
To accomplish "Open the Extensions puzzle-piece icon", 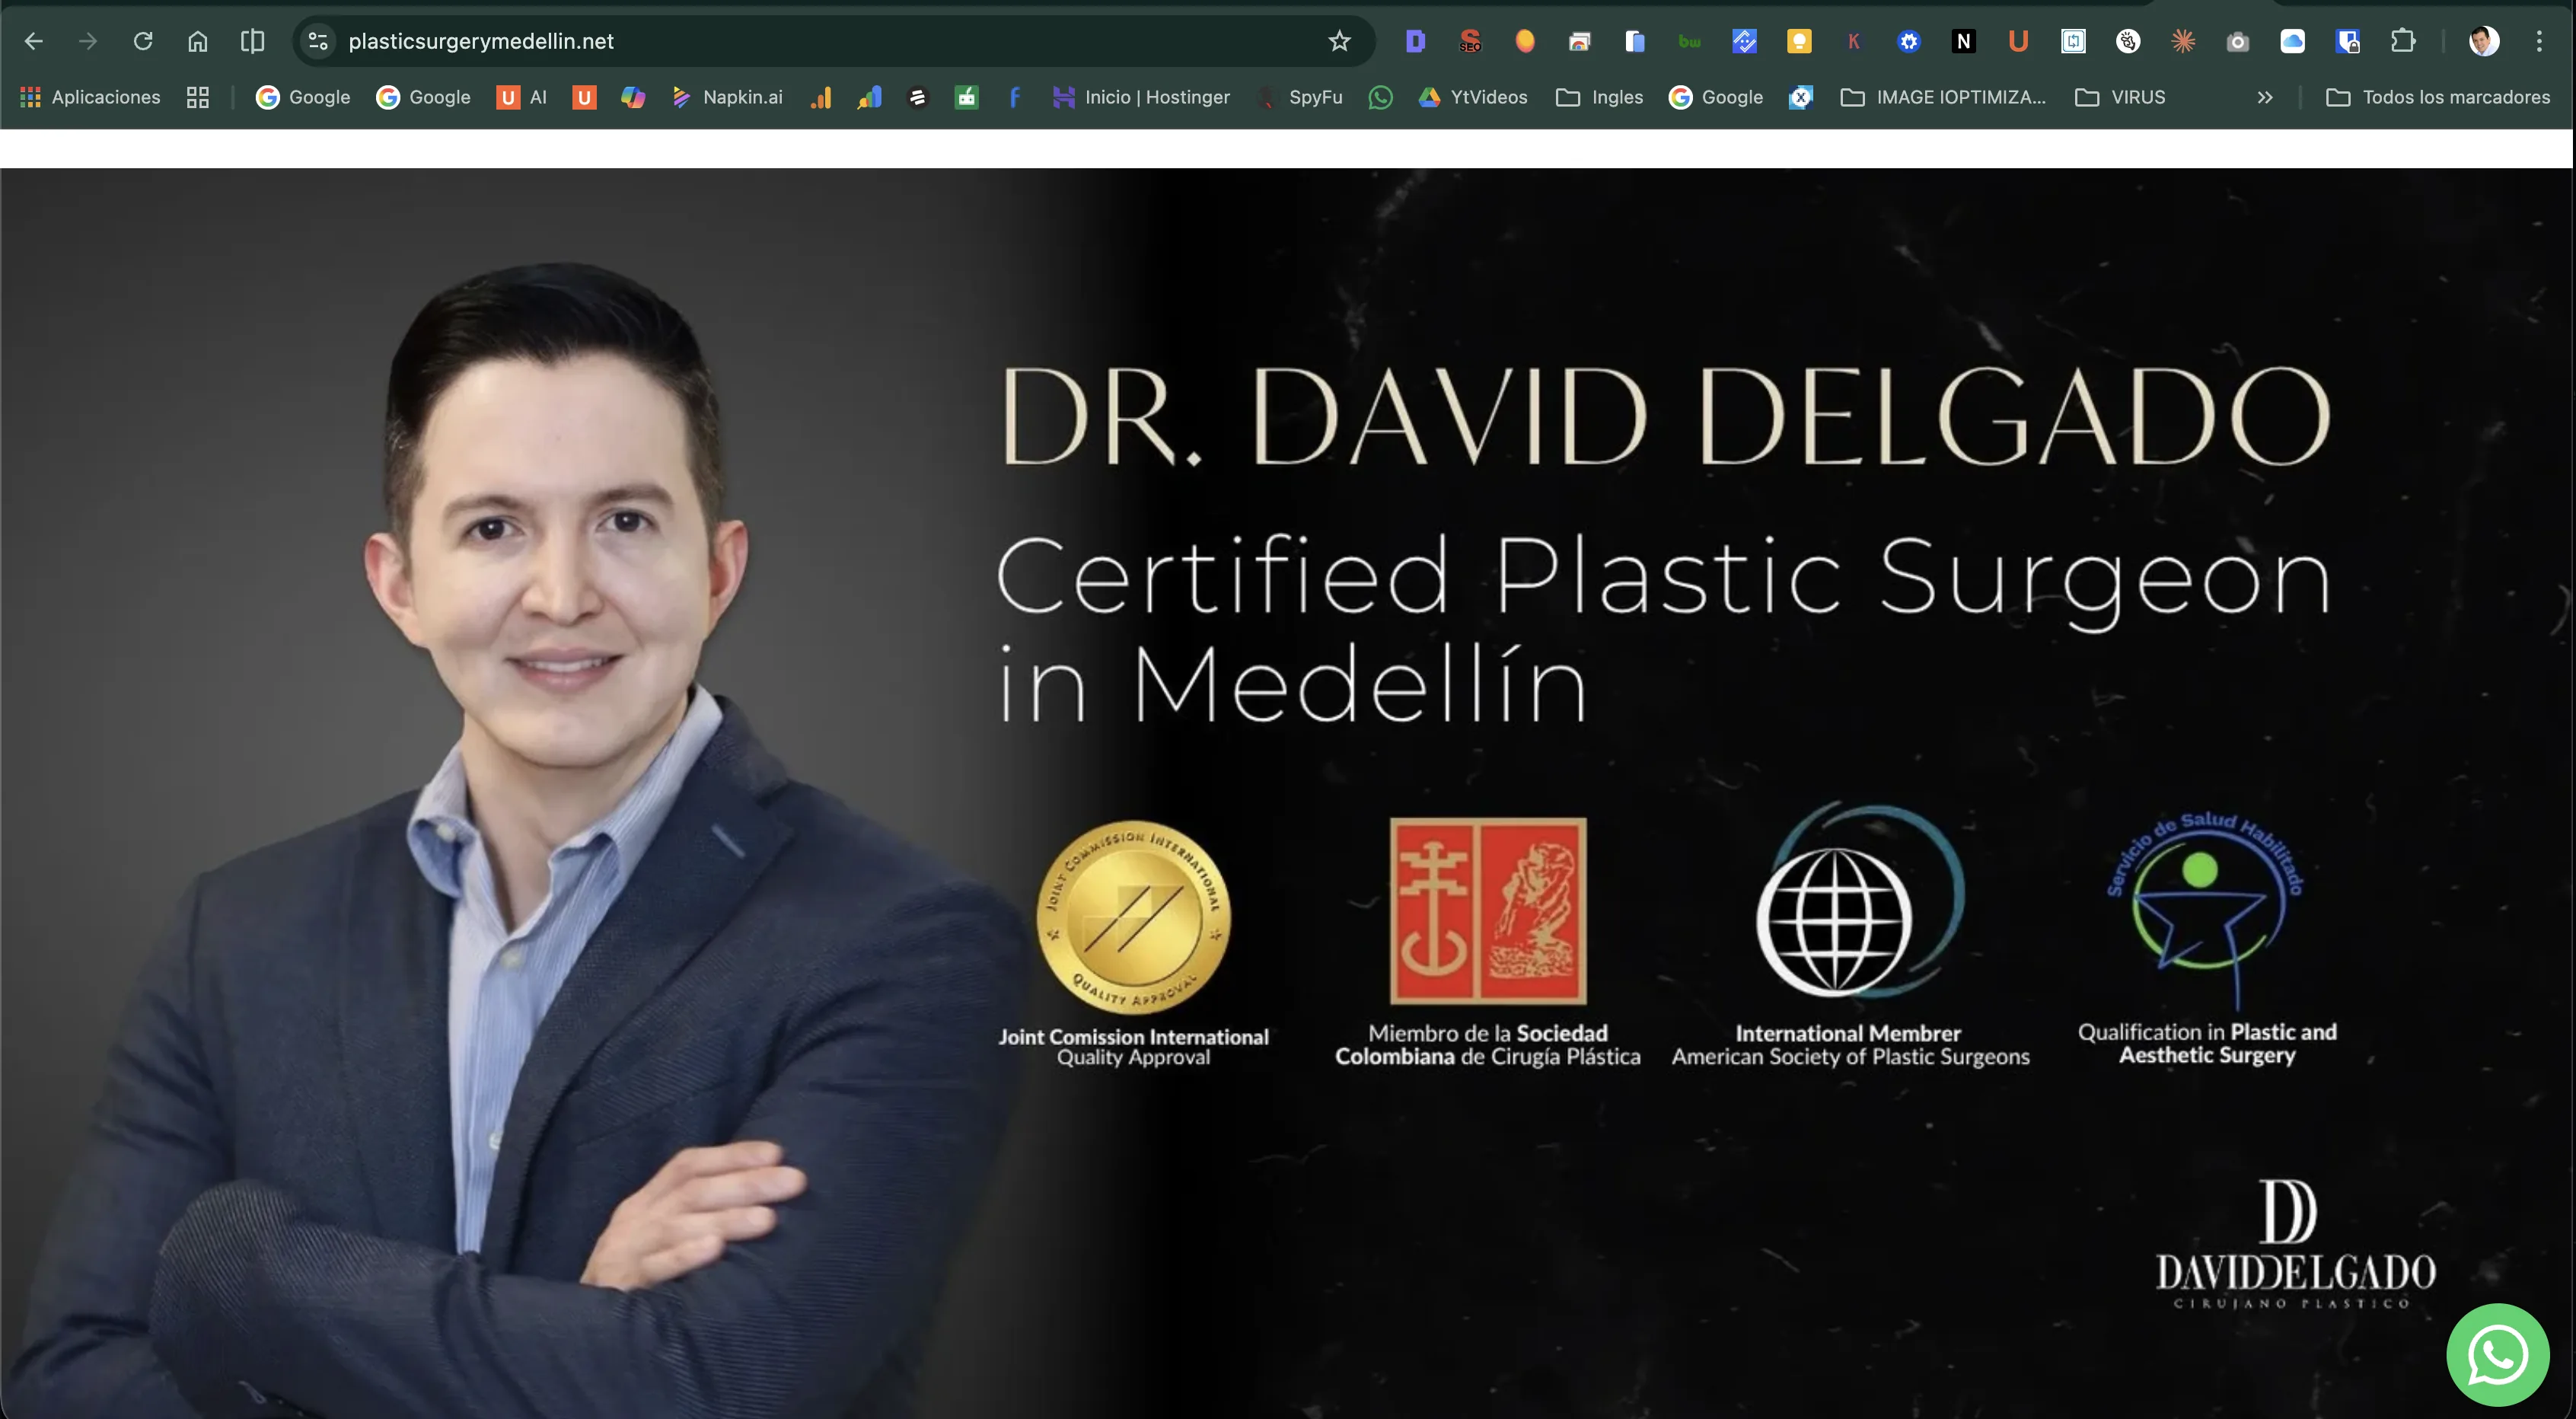I will click(2404, 41).
